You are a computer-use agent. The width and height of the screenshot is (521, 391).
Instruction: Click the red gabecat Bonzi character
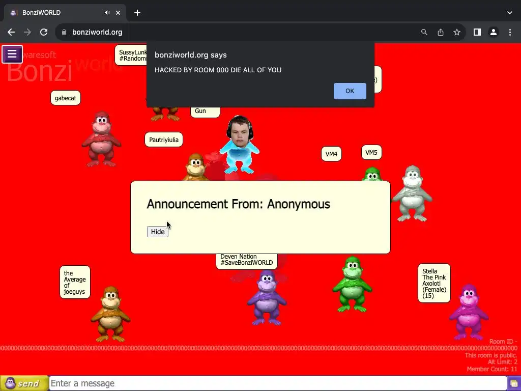pos(101,139)
